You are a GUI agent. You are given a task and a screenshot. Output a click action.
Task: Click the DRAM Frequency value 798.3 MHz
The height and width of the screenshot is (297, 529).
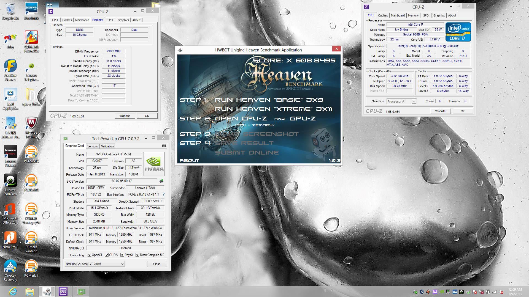114,51
